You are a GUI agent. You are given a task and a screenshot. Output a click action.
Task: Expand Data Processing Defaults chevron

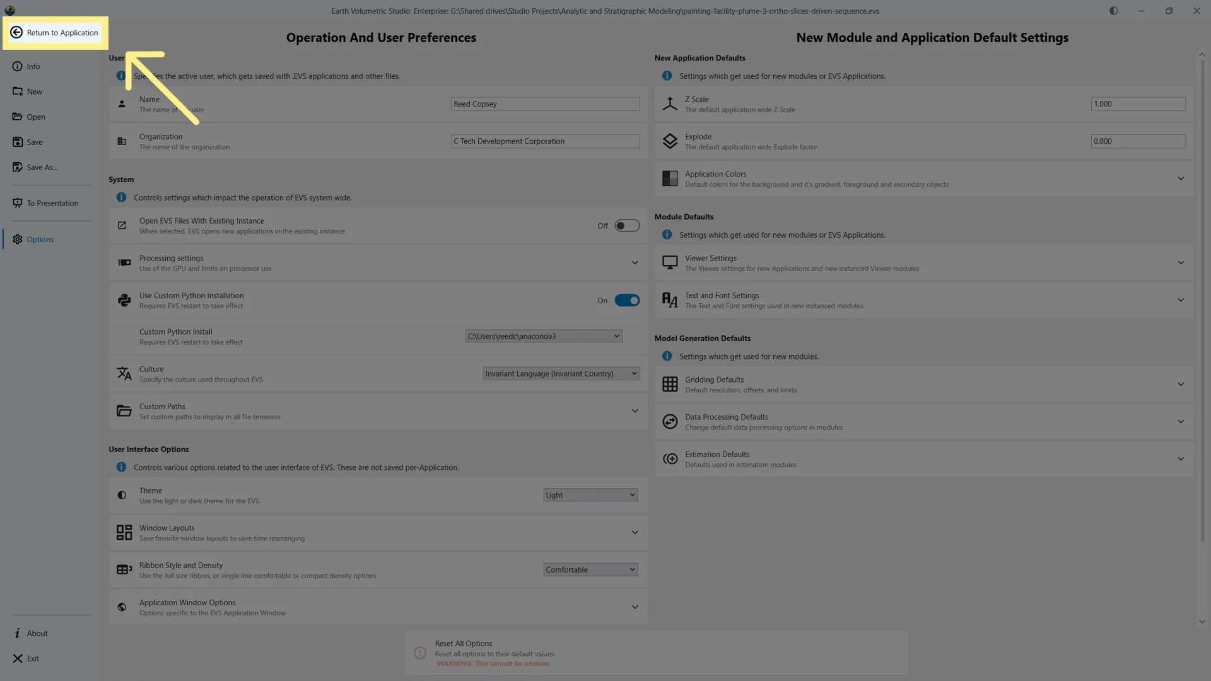(x=1181, y=421)
